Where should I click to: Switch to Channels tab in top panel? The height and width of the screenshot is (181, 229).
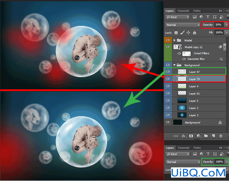coord(183,11)
